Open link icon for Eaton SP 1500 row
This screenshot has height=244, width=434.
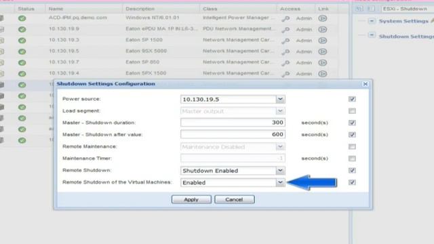[323, 41]
